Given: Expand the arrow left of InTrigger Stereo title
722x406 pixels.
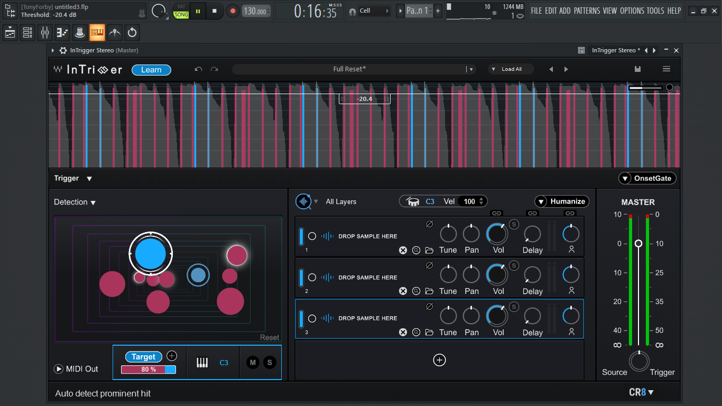Looking at the screenshot, I should (x=53, y=50).
